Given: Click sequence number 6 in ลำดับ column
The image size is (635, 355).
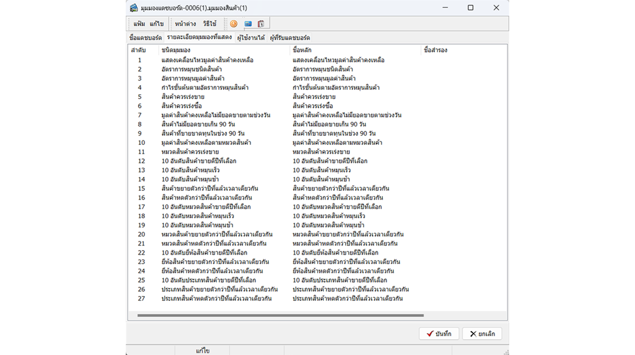Looking at the screenshot, I should point(140,106).
